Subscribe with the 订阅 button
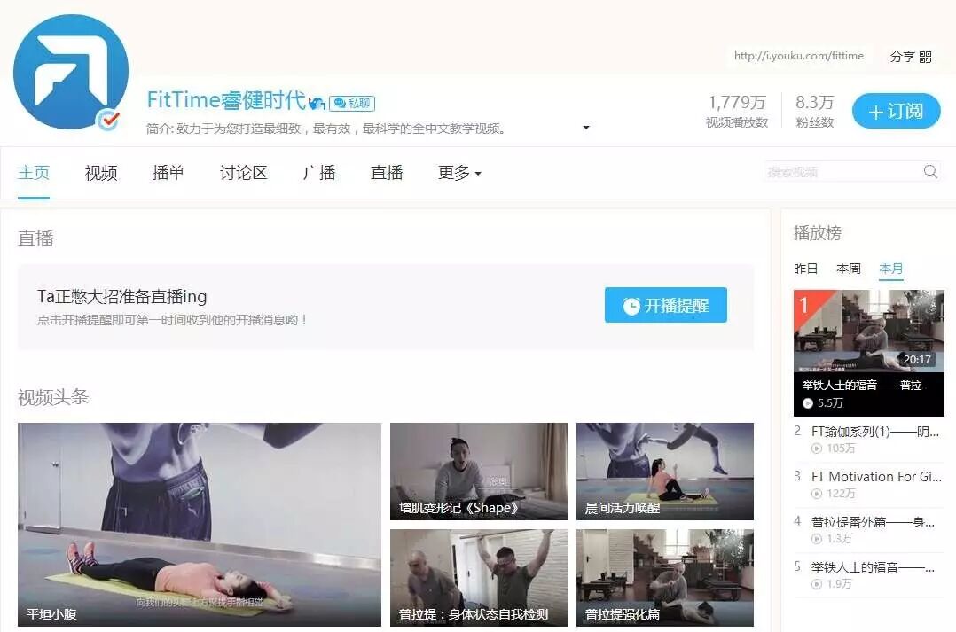 click(x=896, y=112)
